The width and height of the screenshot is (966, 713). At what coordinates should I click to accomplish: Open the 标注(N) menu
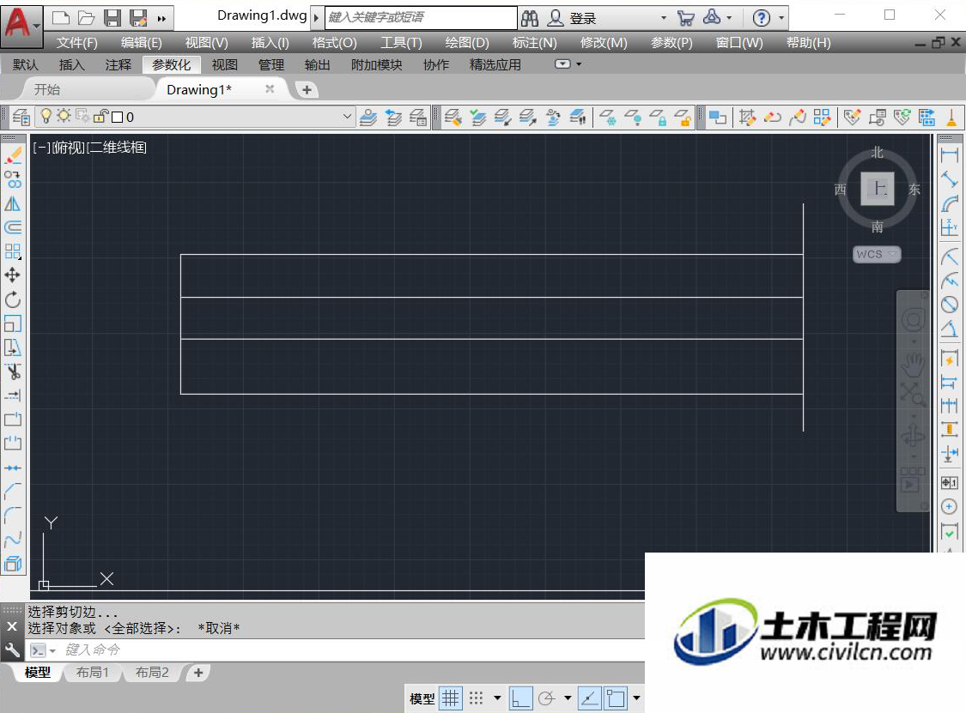coord(534,43)
